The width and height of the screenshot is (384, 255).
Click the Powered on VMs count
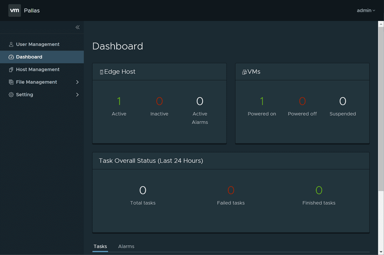coord(262,101)
